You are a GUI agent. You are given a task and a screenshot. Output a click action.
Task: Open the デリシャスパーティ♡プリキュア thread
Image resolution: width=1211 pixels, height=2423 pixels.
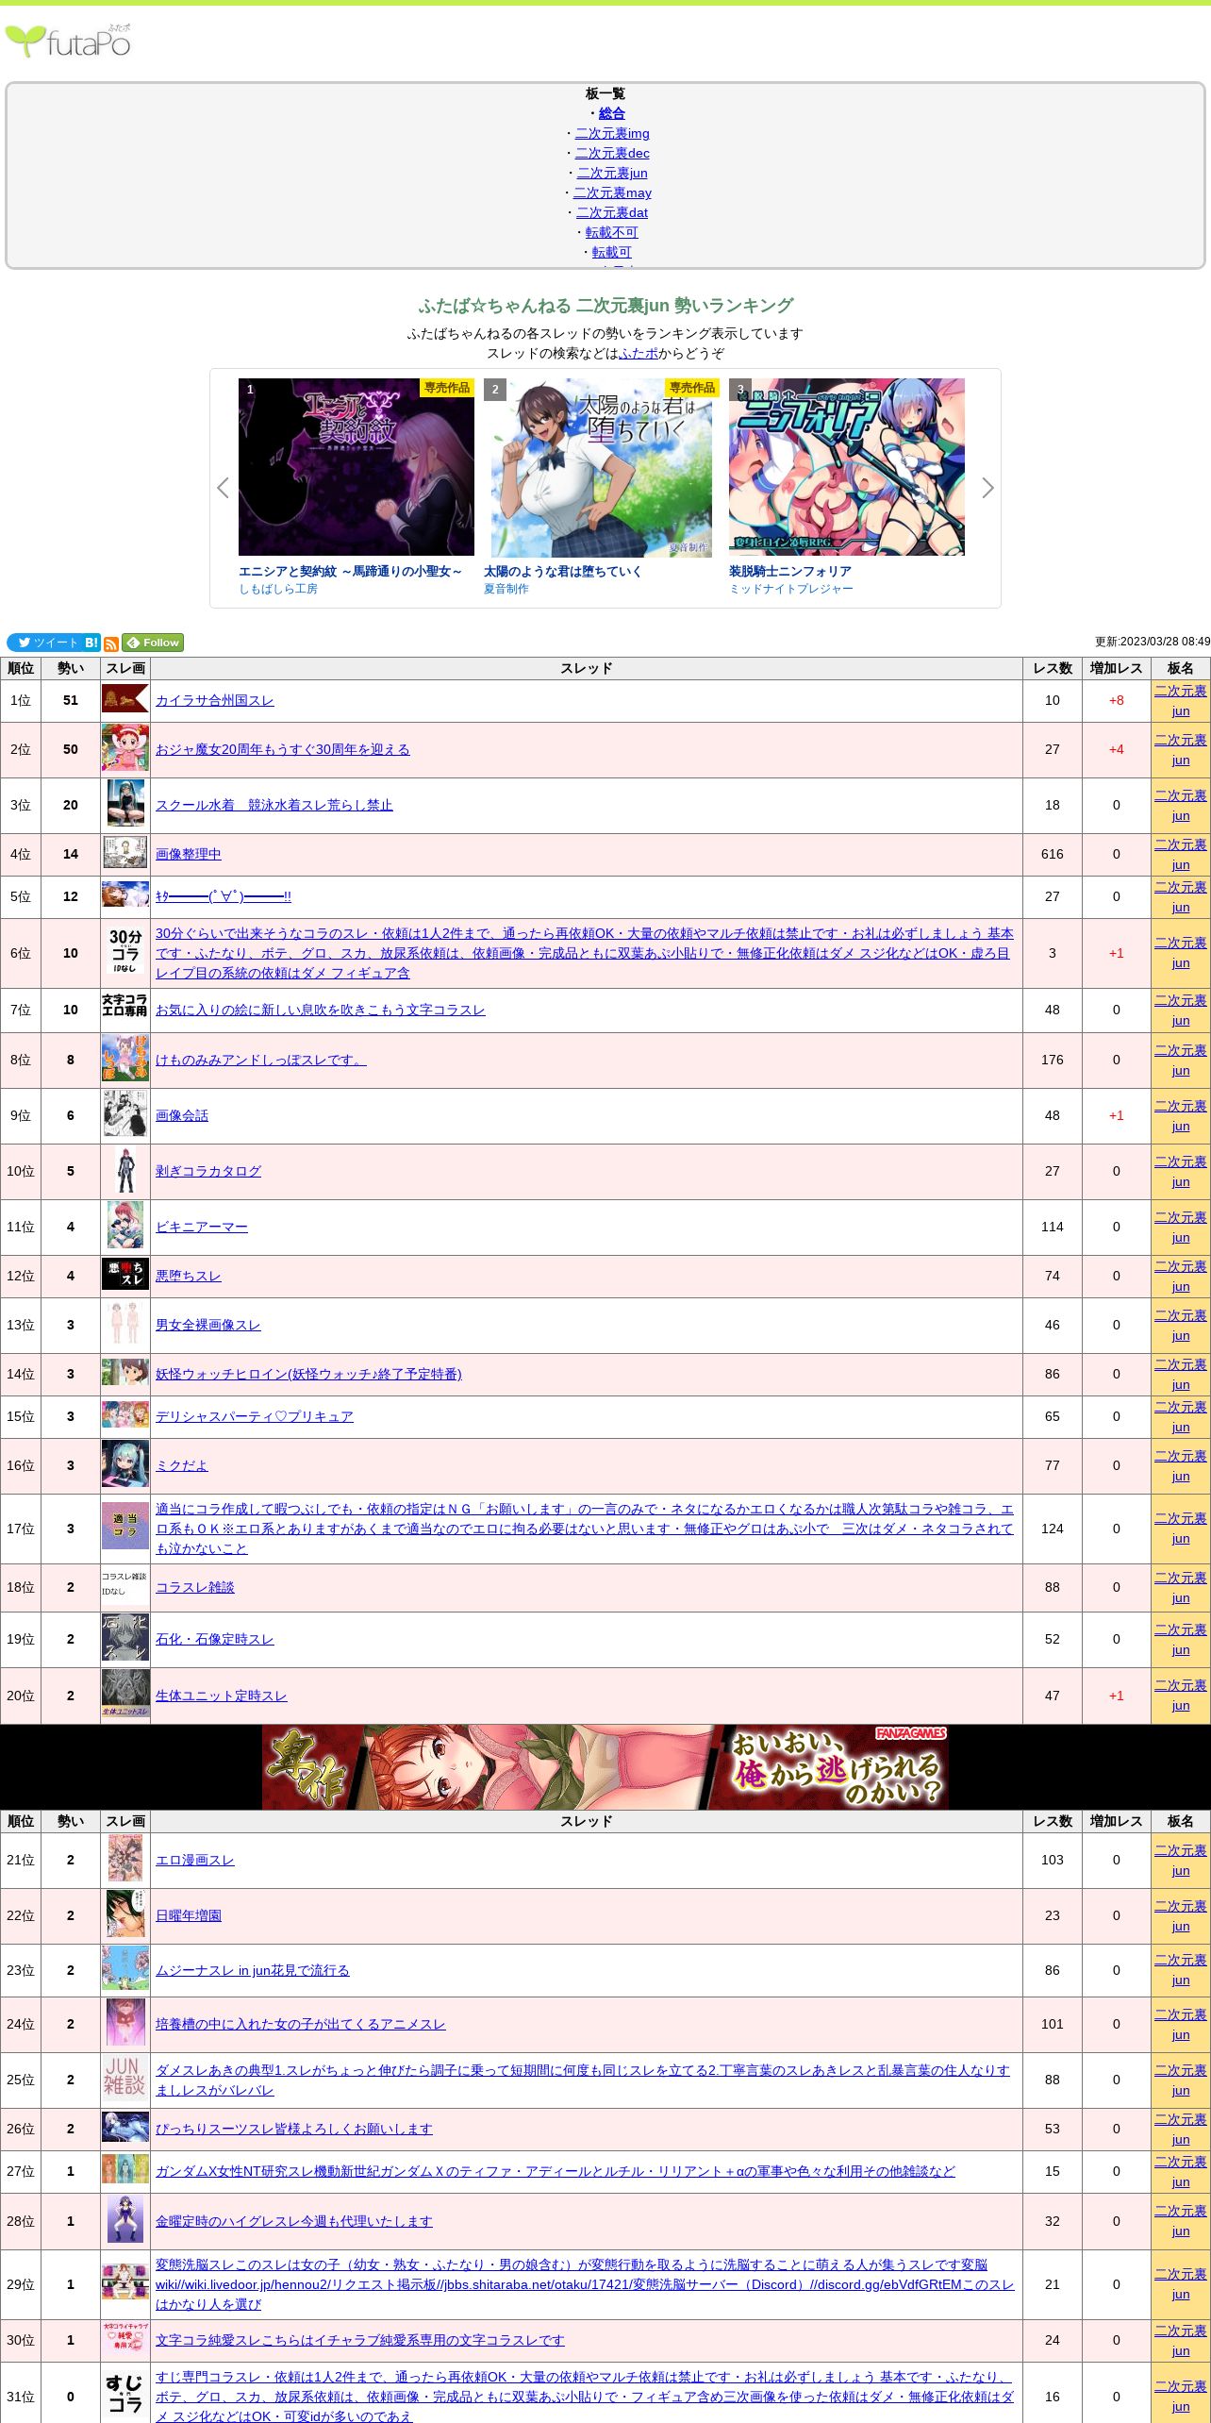255,1416
